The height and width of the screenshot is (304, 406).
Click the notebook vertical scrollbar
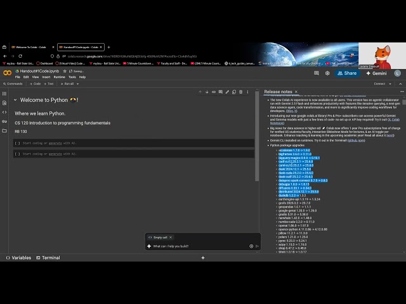click(x=257, y=136)
